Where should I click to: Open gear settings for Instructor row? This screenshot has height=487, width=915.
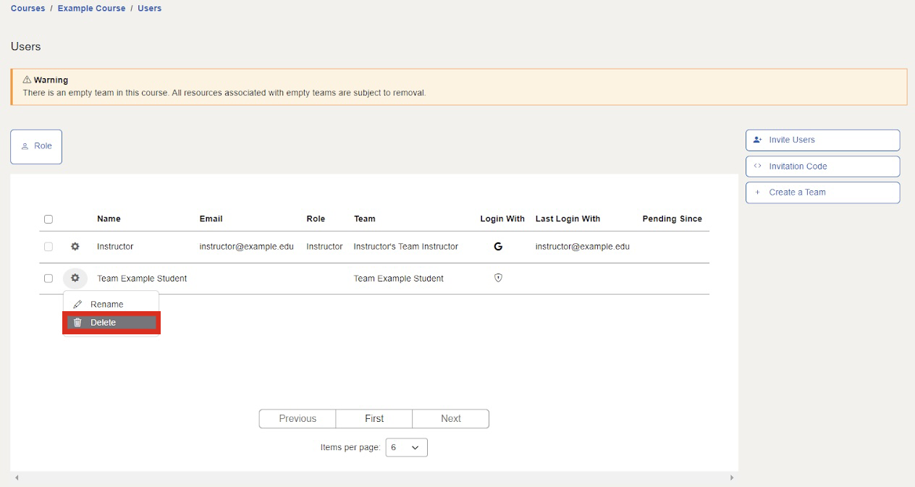pyautogui.click(x=75, y=246)
